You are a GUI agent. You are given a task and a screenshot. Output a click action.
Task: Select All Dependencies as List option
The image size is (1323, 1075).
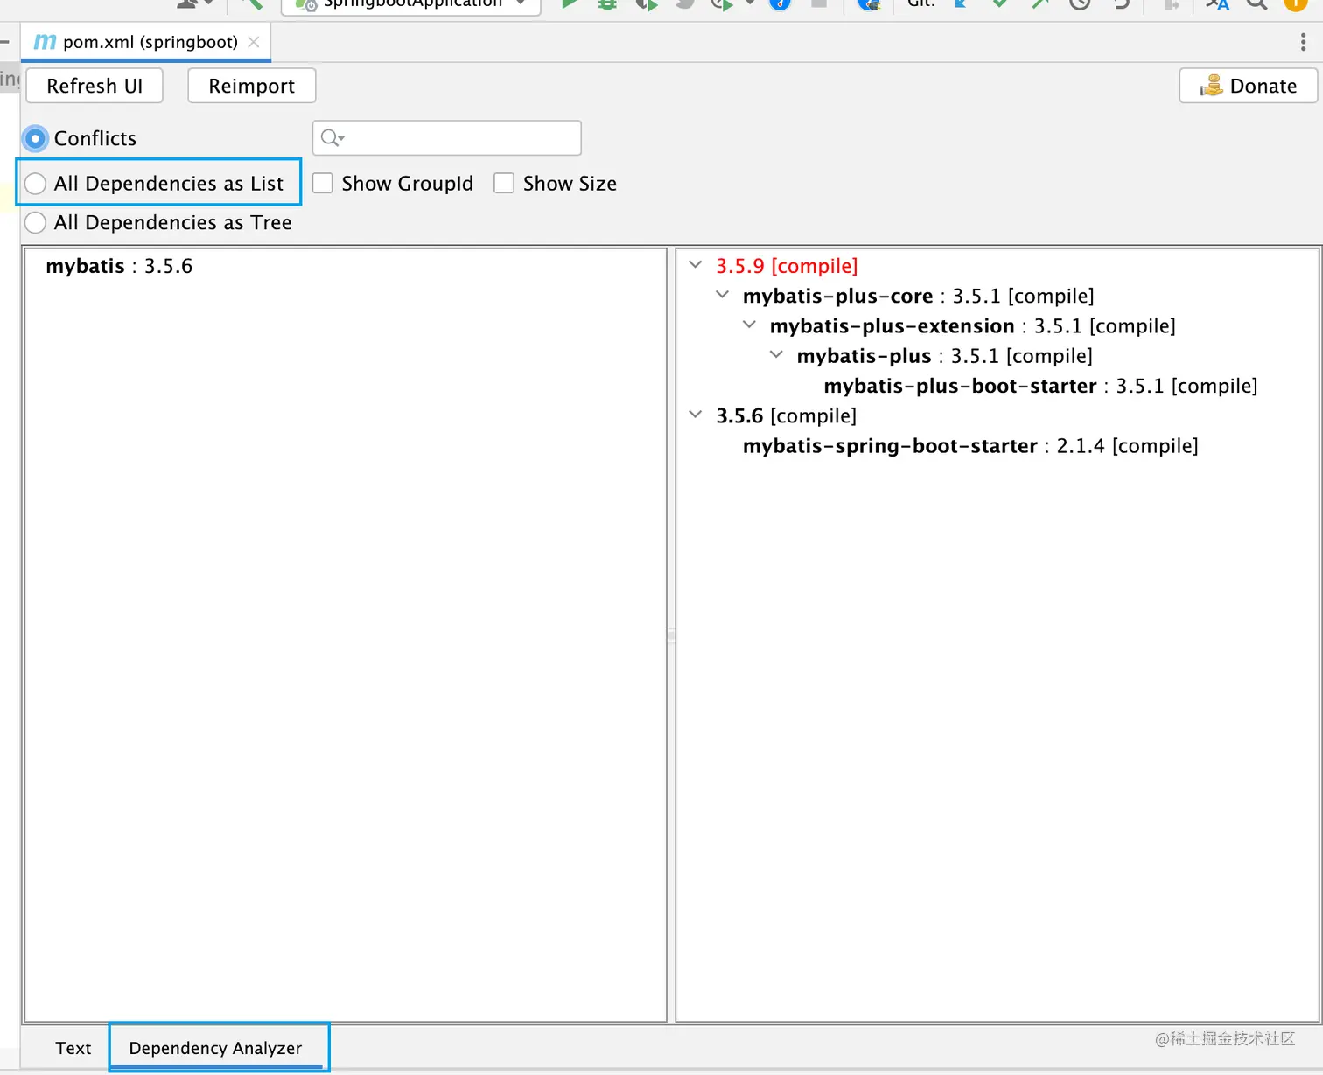(x=35, y=184)
